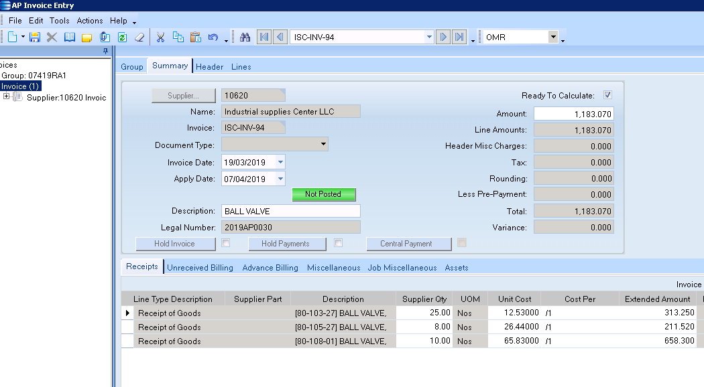Check the Hold Invoice checkbox
The height and width of the screenshot is (387, 704).
pos(226,243)
